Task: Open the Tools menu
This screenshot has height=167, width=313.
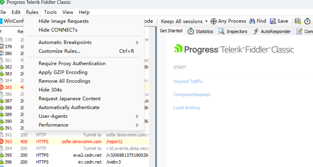Action: click(50, 12)
